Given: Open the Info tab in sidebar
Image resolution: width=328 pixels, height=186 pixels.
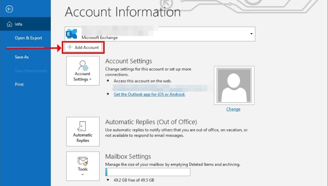Looking at the screenshot, I should click(x=25, y=24).
